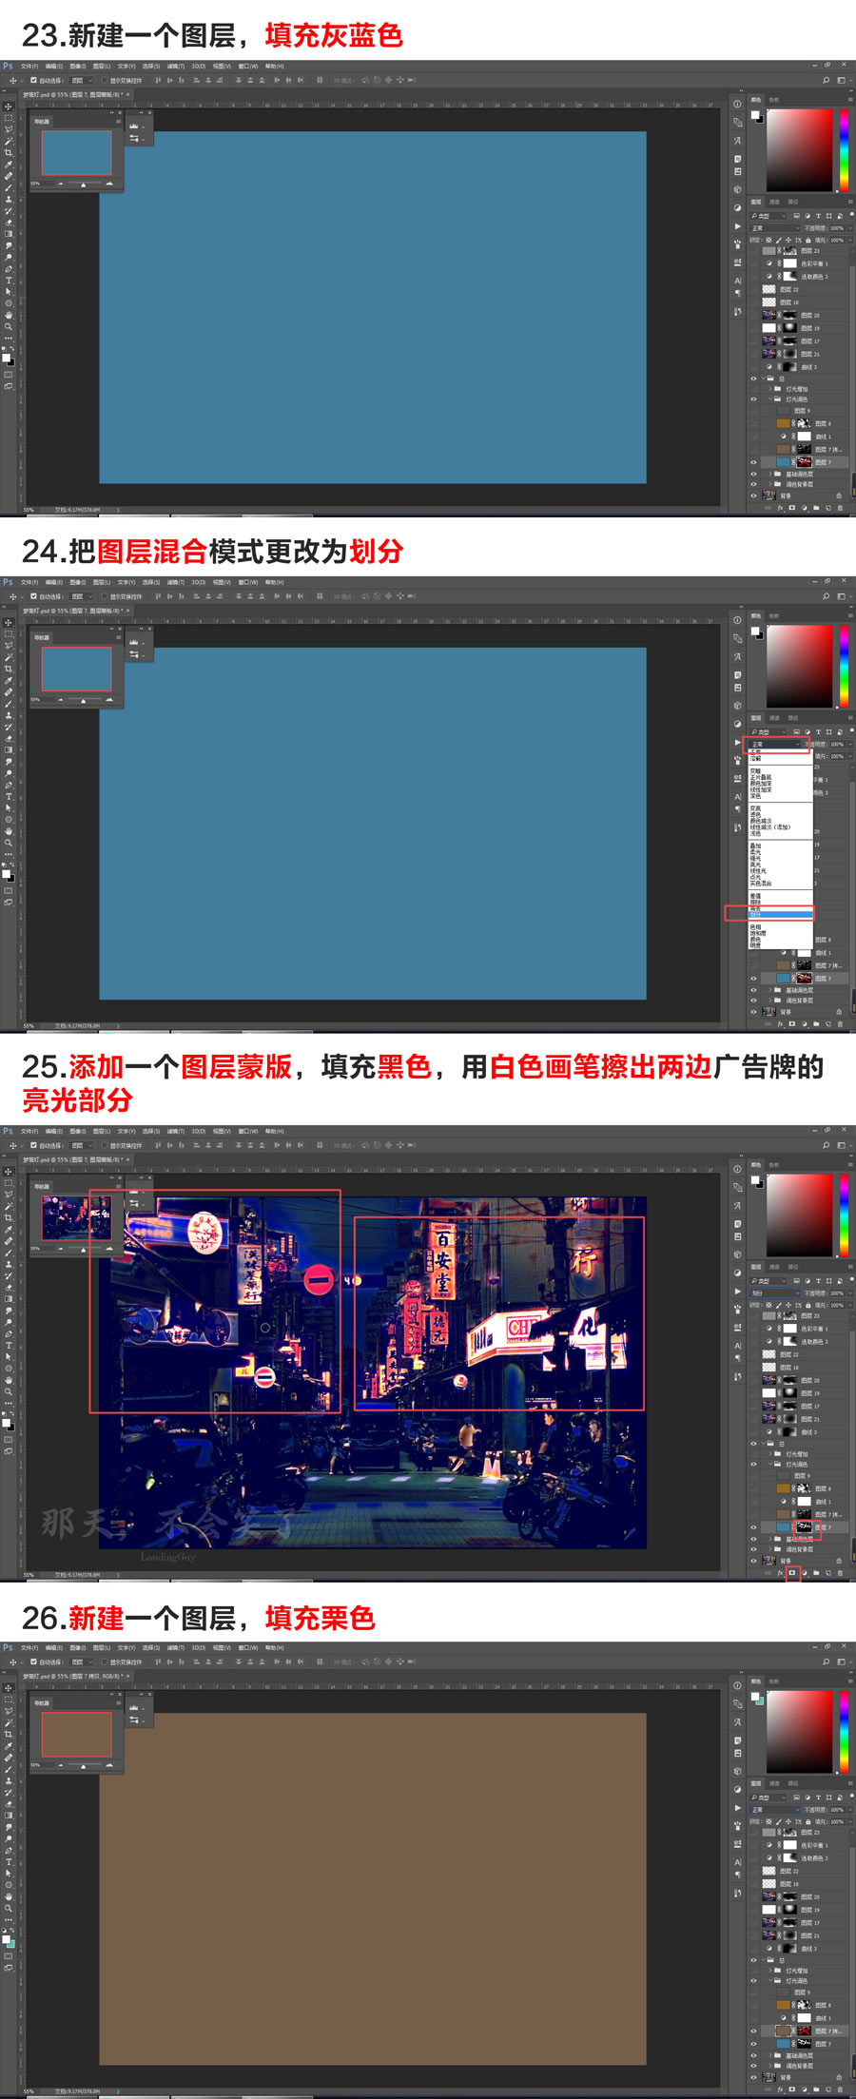Select the Eraser tool in step 24 screenshot
The image size is (856, 2099).
[9, 738]
